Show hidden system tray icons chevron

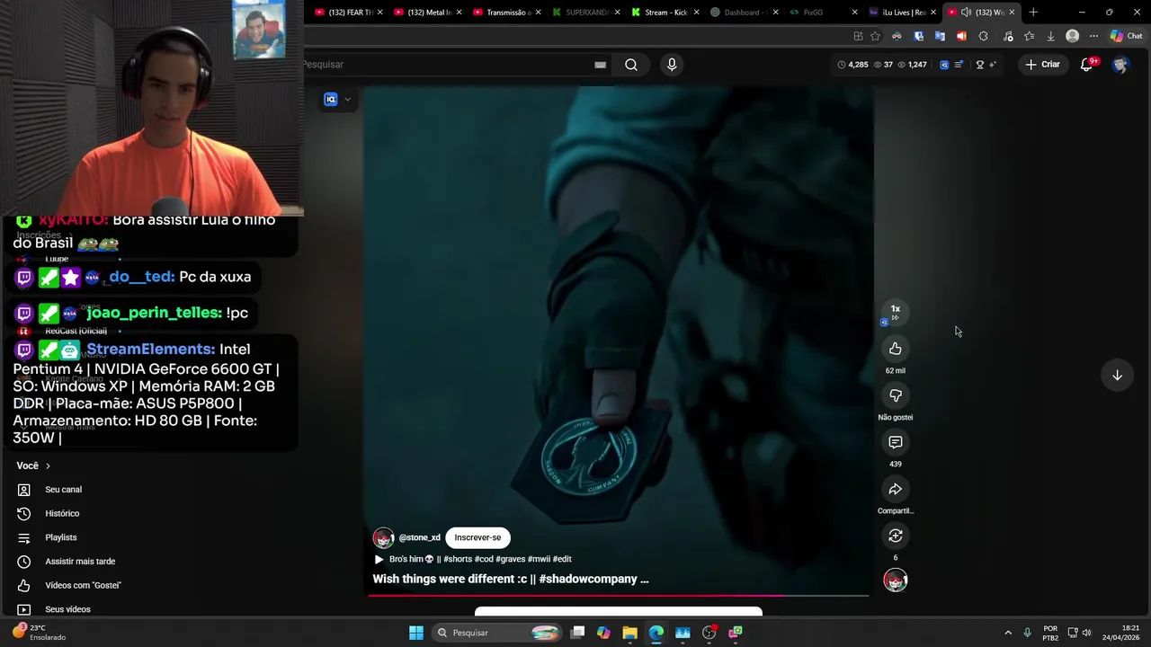pos(1008,633)
